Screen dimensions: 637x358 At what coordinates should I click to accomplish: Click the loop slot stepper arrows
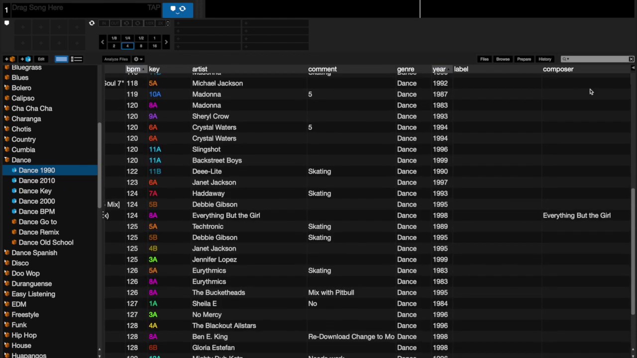[x=168, y=23]
